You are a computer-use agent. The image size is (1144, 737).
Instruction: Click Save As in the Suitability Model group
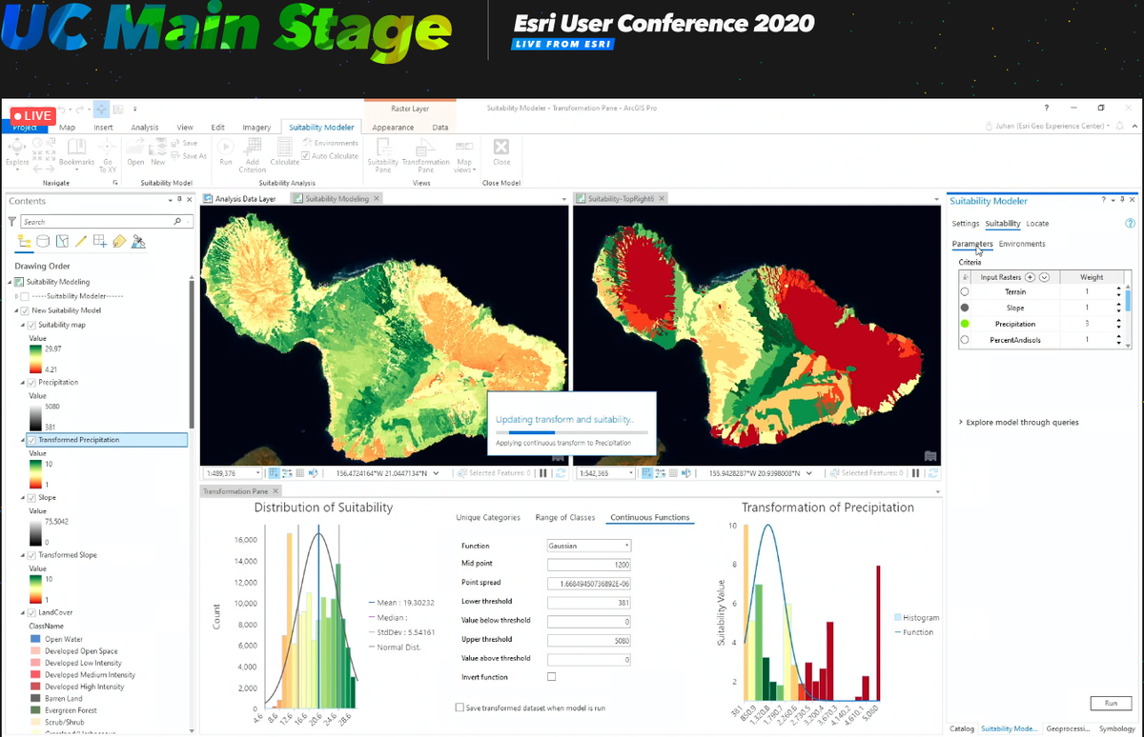pos(189,156)
